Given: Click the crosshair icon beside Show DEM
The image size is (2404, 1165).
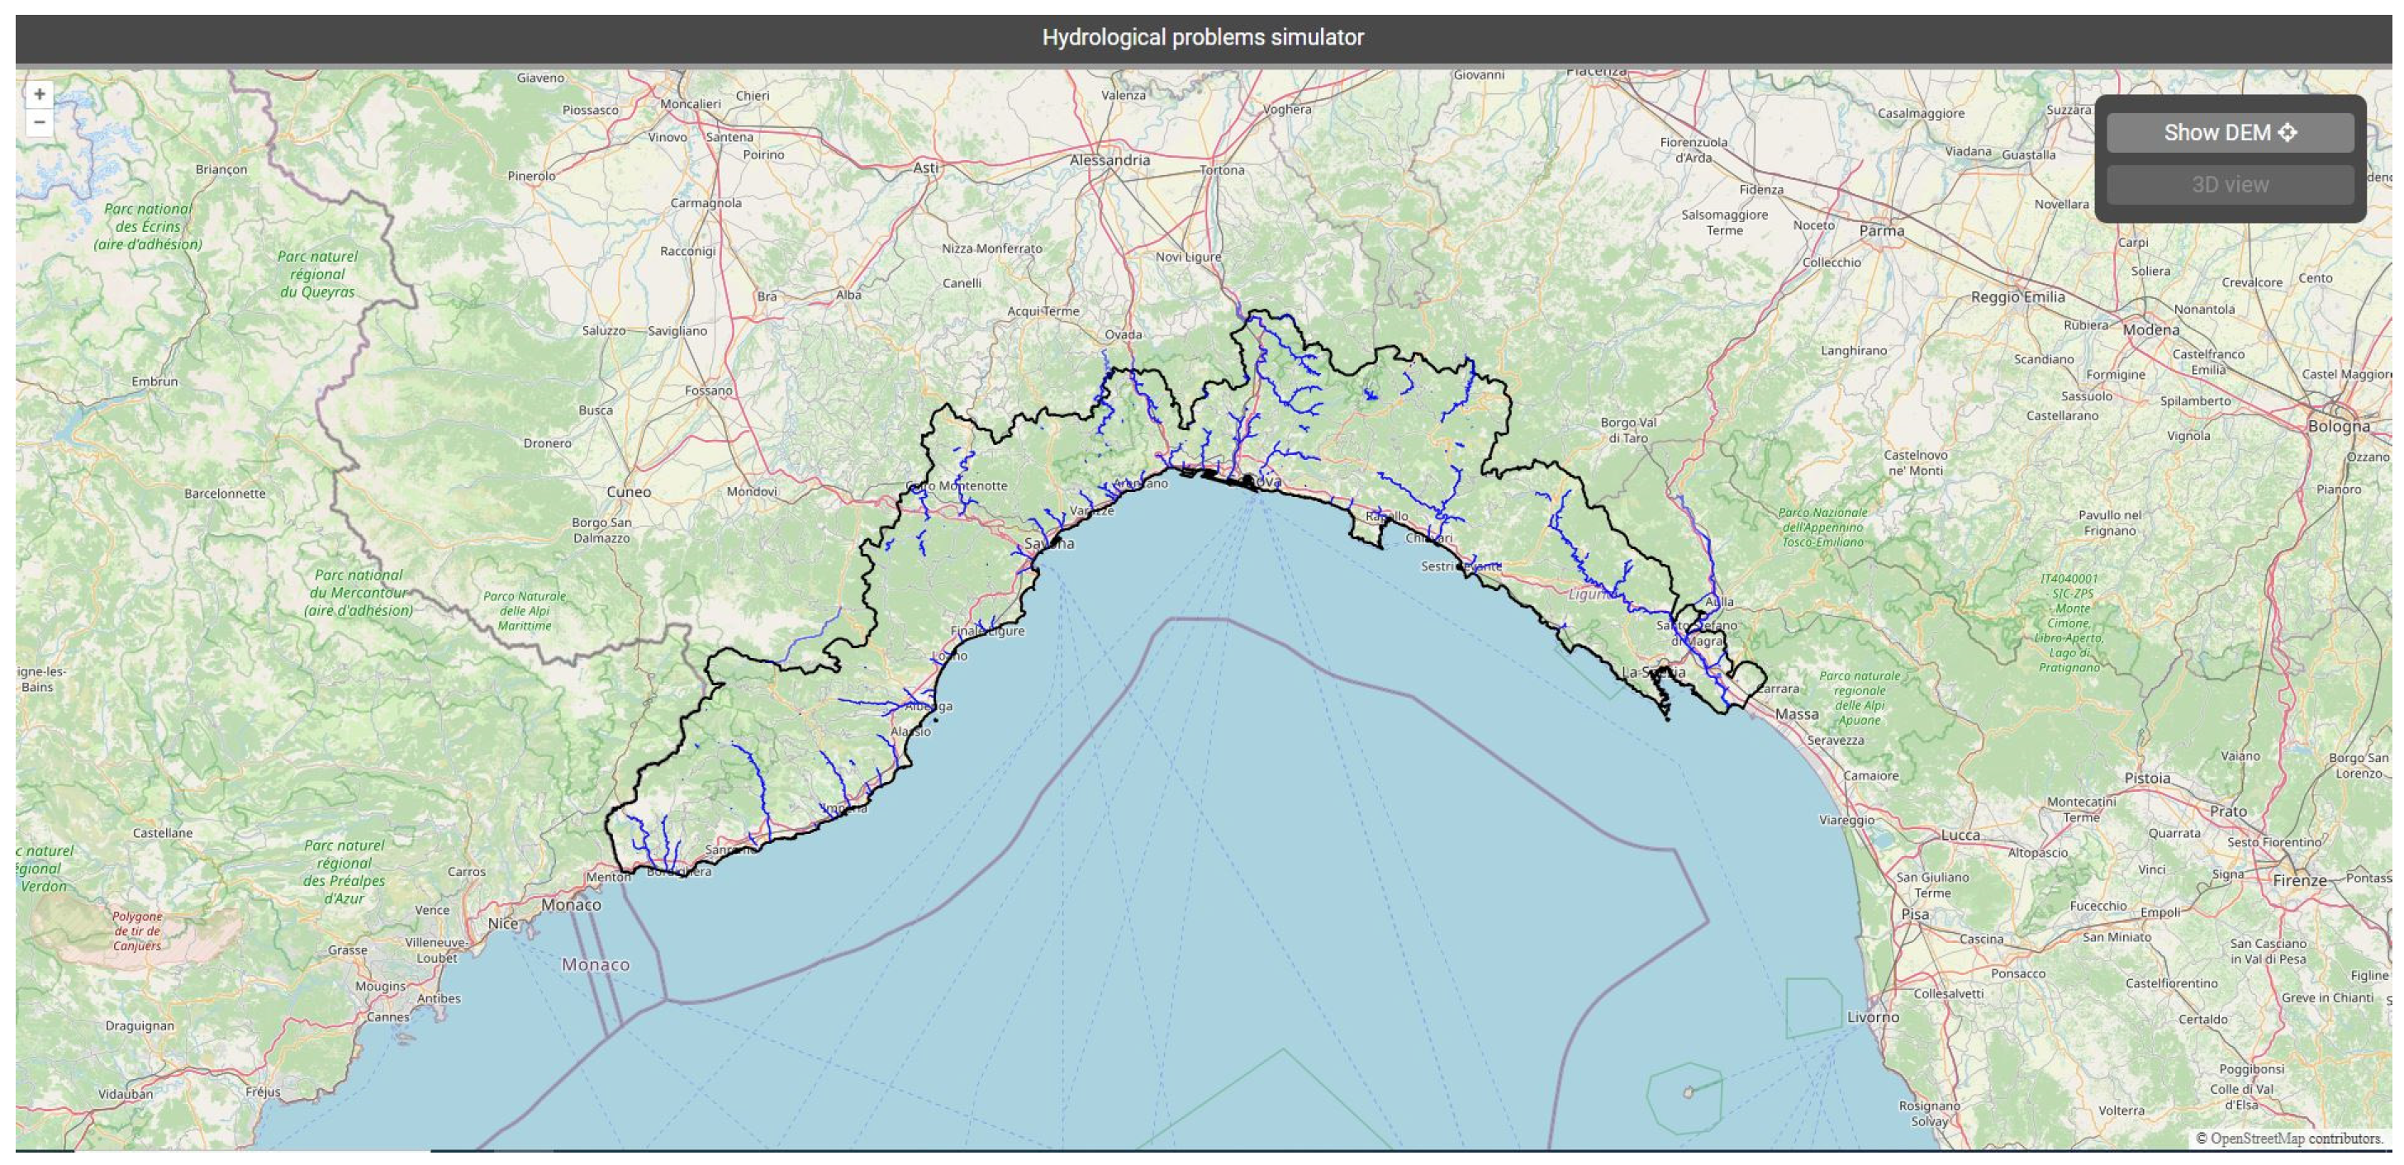Looking at the screenshot, I should coord(2288,132).
